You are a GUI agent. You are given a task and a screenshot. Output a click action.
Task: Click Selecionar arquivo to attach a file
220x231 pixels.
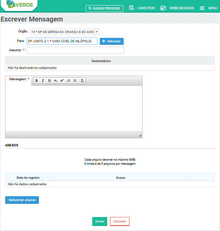(x=22, y=200)
